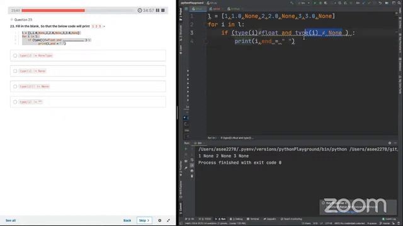Choose the fourth answer option radio
Image resolution: width=403 pixels, height=226 pixels.
click(15, 102)
